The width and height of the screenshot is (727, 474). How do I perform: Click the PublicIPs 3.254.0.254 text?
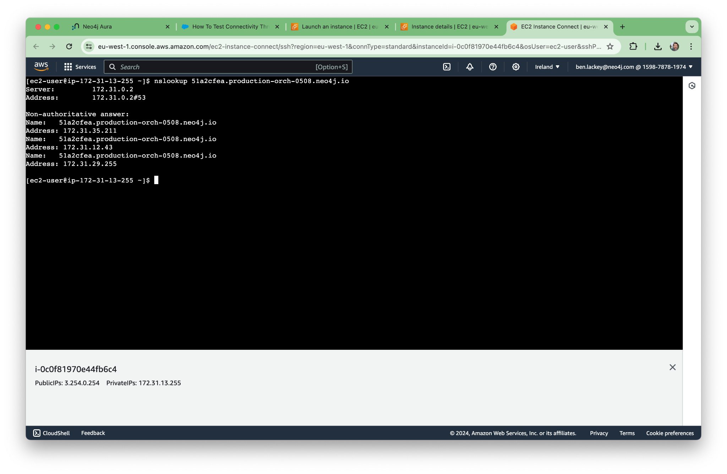click(67, 383)
